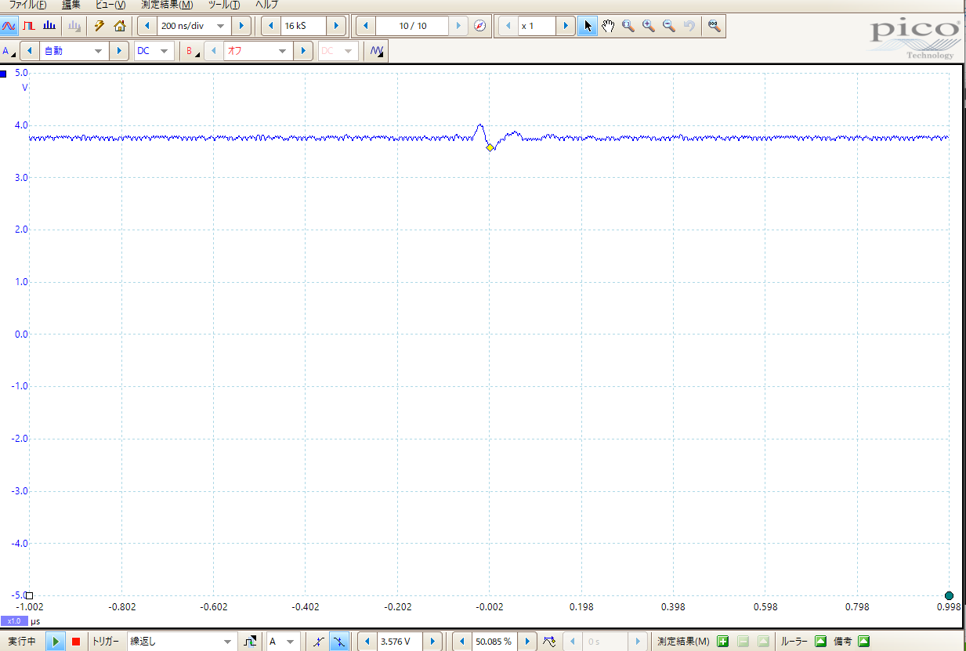This screenshot has height=651, width=966.
Task: Open math channels waveform icon
Action: (377, 51)
